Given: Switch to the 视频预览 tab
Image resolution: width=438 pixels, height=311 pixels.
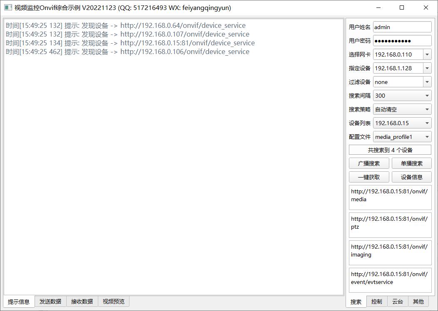Looking at the screenshot, I should click(x=114, y=301).
